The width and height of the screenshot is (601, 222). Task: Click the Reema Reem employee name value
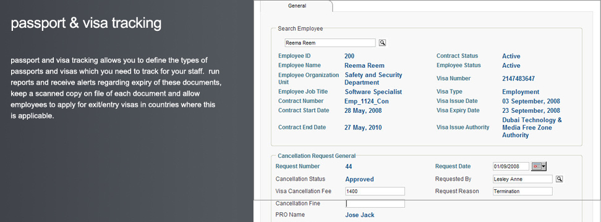click(364, 66)
